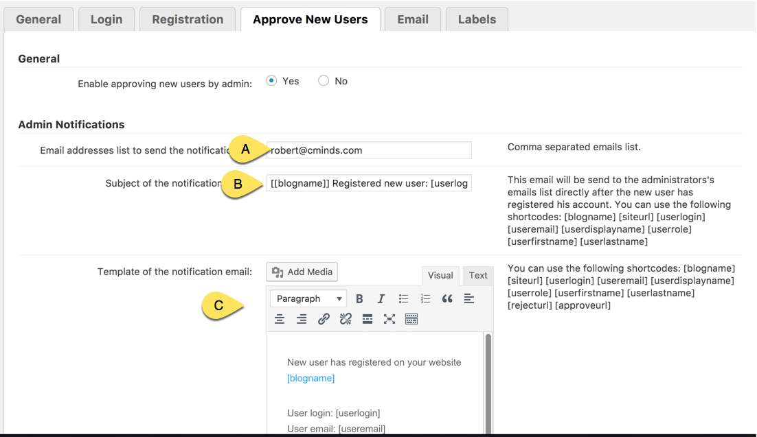Switch to the Registration tab

[188, 19]
